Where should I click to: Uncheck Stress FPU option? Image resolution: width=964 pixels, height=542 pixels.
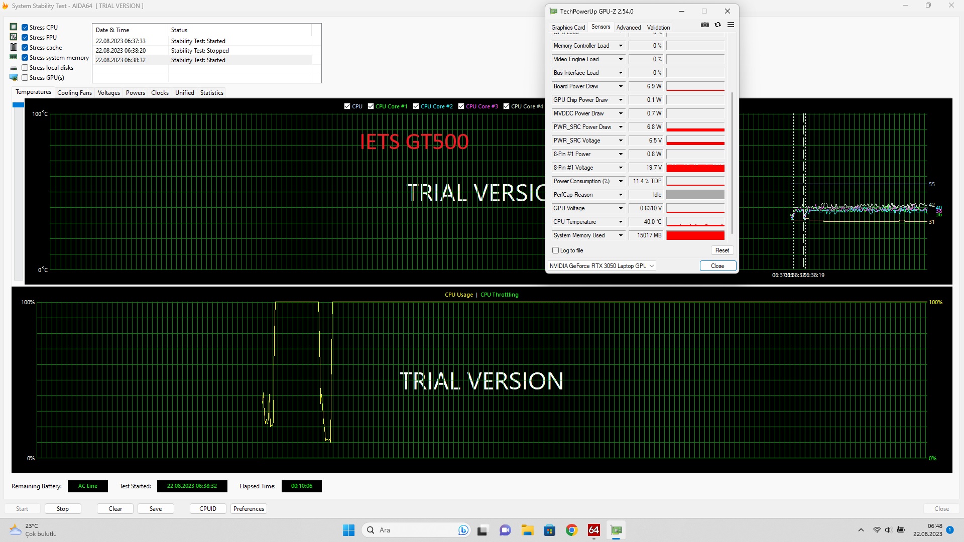pyautogui.click(x=25, y=38)
